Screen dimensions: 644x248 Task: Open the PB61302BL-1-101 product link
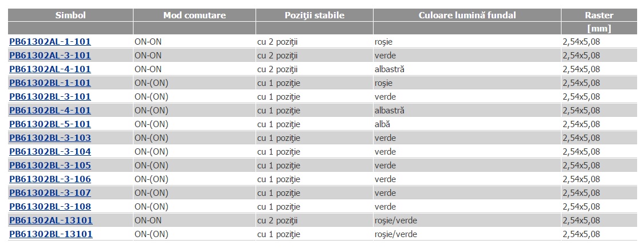(50, 83)
